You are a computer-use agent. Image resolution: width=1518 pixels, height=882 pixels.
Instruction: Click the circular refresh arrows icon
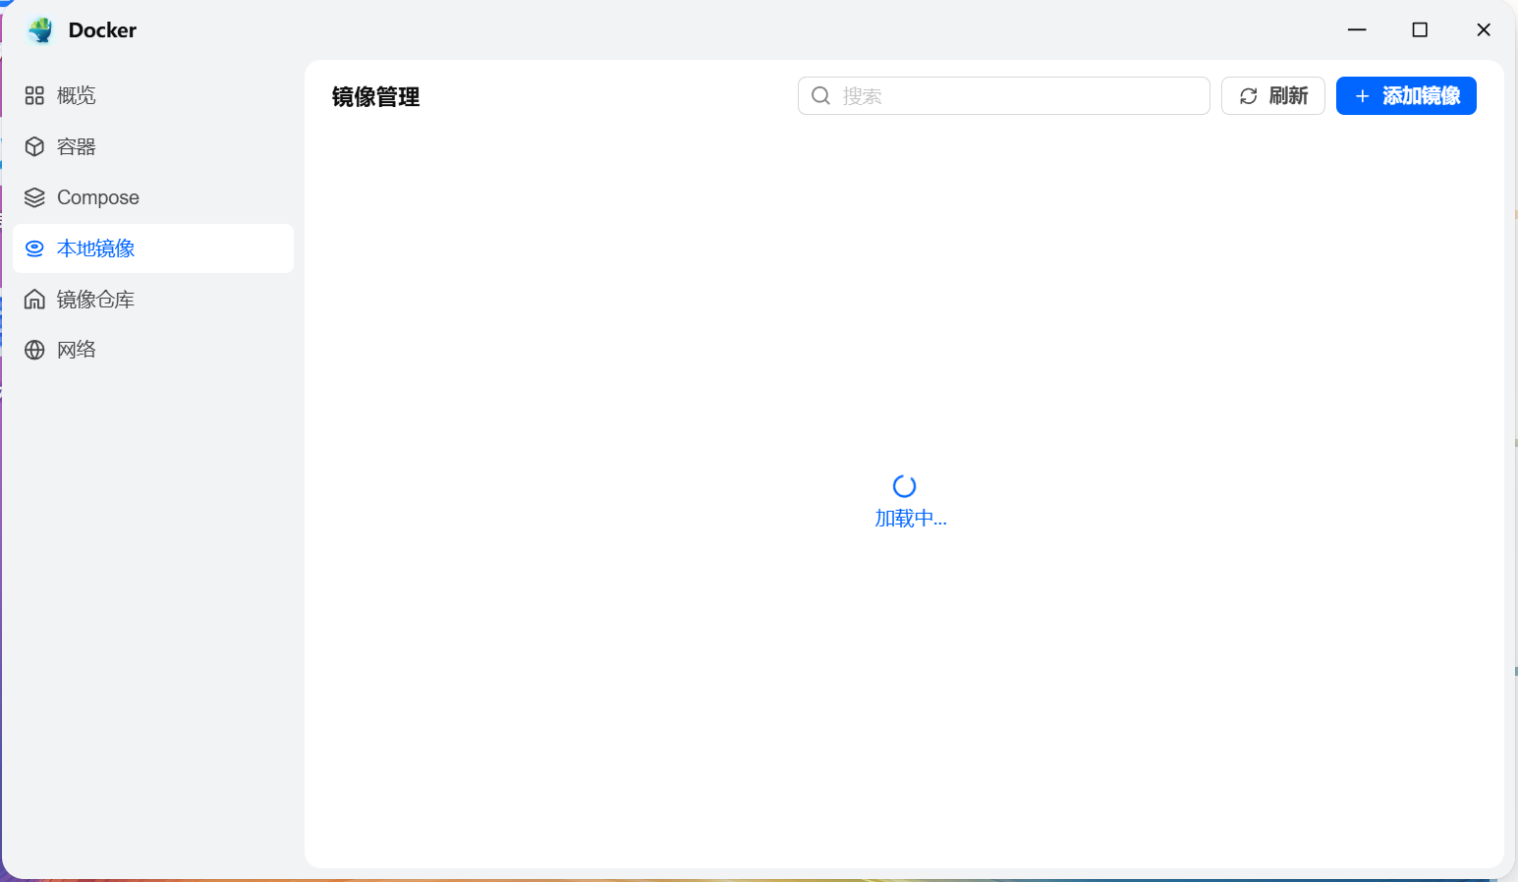click(1249, 95)
